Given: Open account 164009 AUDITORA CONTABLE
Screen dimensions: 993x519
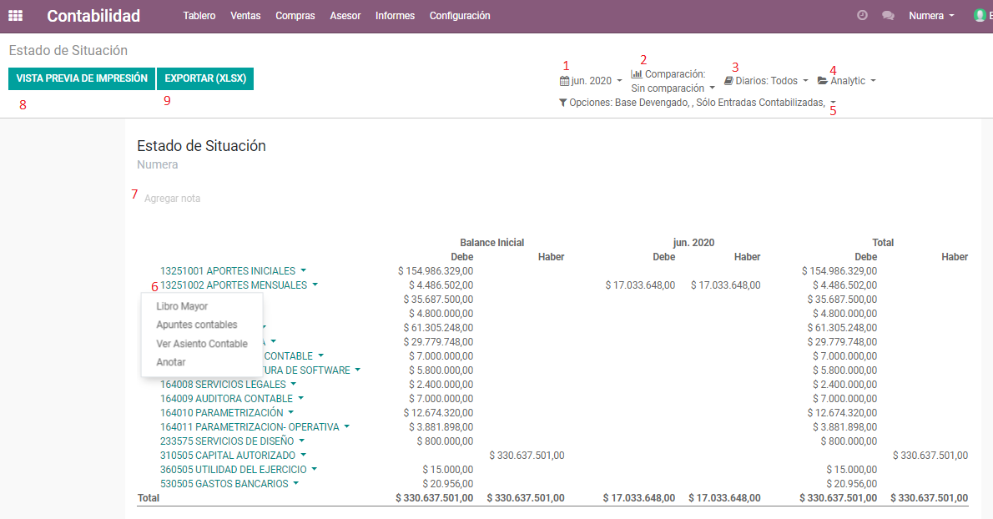Looking at the screenshot, I should [x=227, y=399].
